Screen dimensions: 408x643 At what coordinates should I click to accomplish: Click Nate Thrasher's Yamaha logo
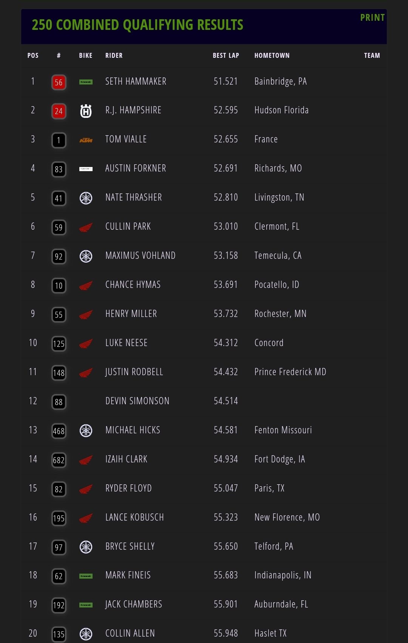pyautogui.click(x=86, y=198)
